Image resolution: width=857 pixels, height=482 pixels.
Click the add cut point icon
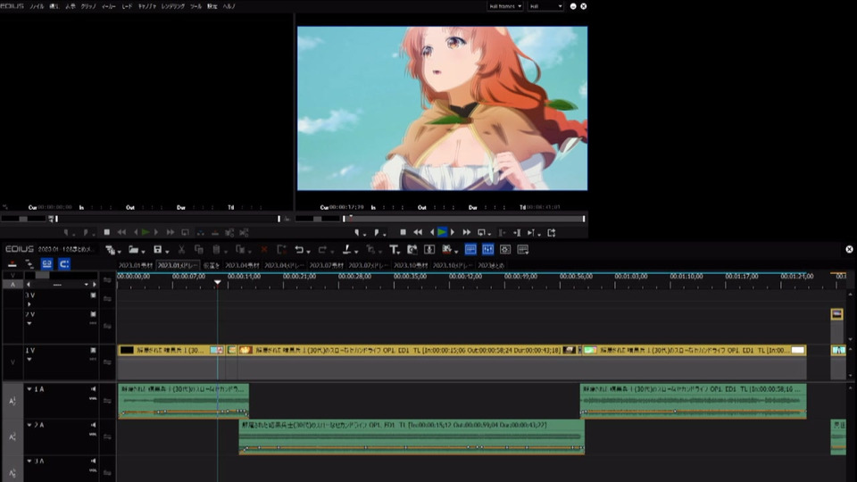(x=347, y=250)
